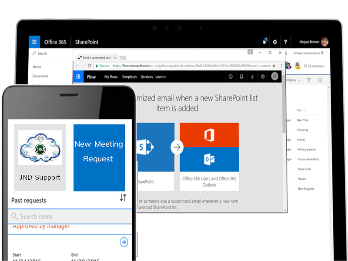Screen dimensions: 348x261
Task: Click the browser scrollbar down arrow
Action: (285, 211)
